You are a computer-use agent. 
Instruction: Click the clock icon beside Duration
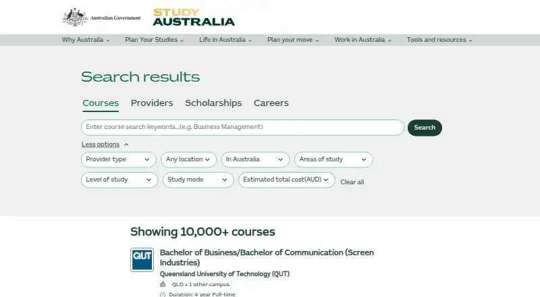point(163,294)
